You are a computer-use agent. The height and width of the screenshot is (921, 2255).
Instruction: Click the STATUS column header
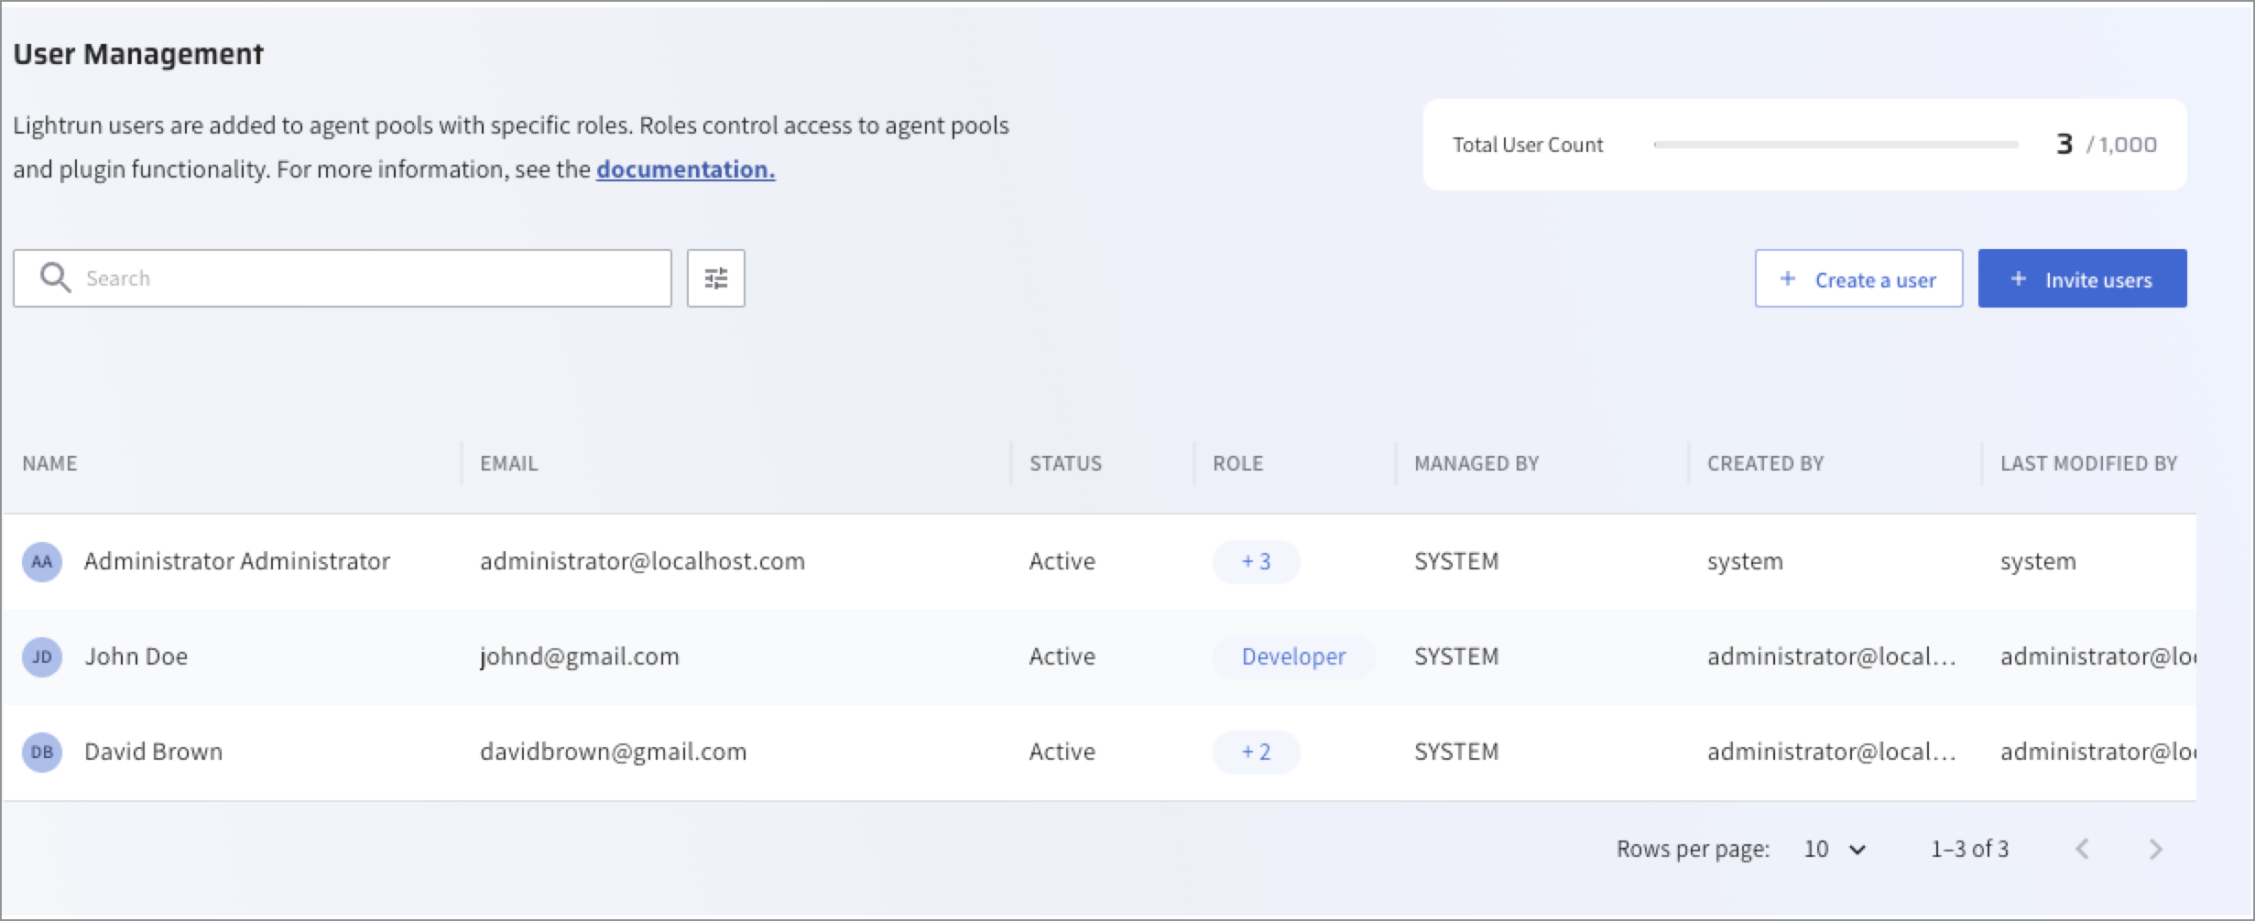[x=1065, y=463]
